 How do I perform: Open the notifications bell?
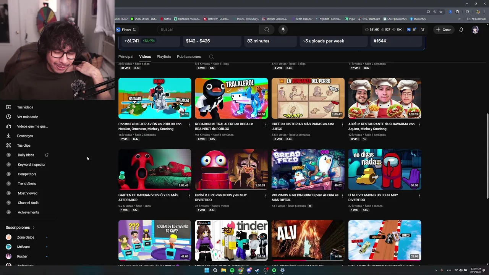461,29
